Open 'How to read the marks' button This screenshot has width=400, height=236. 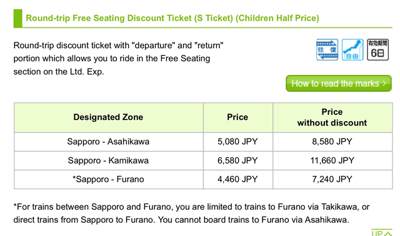tap(339, 83)
